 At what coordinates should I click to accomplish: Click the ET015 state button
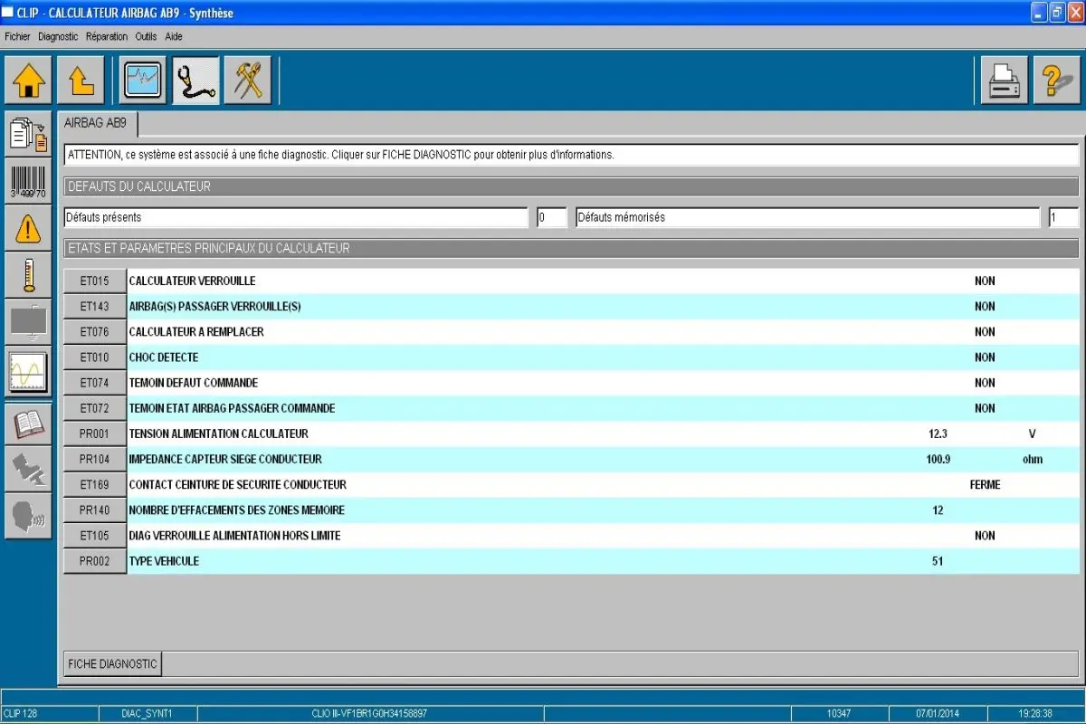[x=94, y=281]
